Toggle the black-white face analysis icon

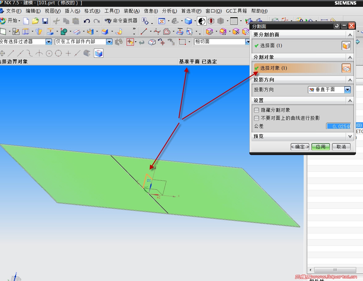point(202,21)
